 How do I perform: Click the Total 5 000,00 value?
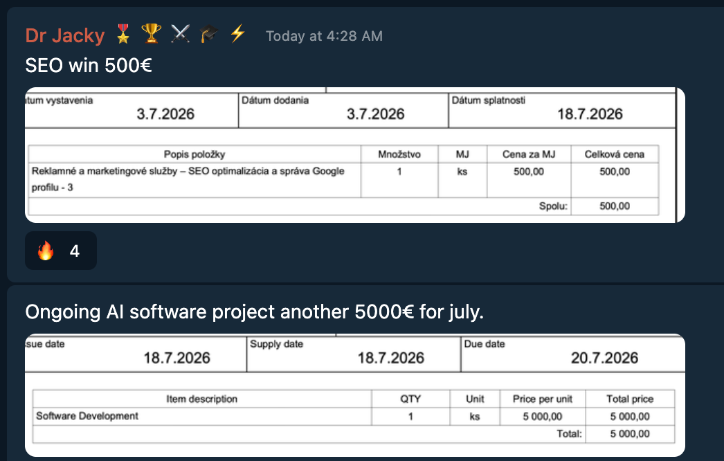630,434
